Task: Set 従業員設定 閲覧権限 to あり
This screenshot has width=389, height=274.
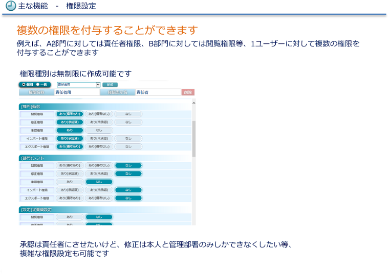Action: point(69,217)
